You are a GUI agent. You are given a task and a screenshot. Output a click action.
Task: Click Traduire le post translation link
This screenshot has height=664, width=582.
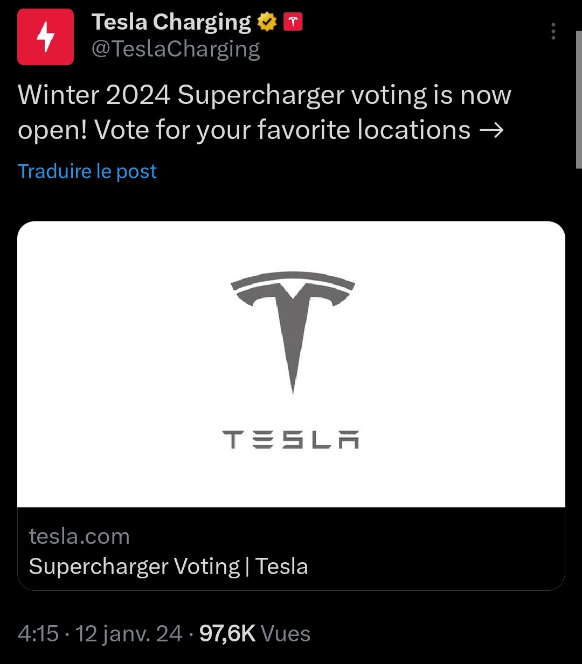(x=87, y=171)
